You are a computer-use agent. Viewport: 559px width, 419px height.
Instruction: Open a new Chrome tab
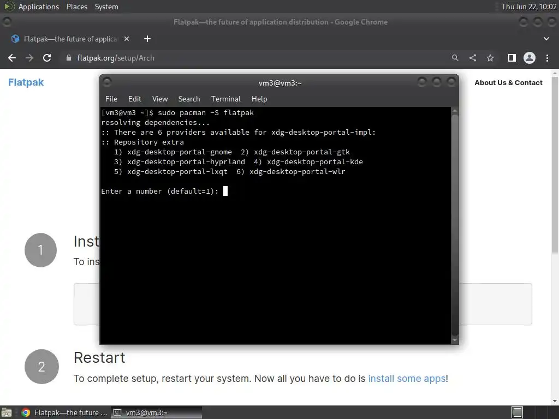coord(147,39)
